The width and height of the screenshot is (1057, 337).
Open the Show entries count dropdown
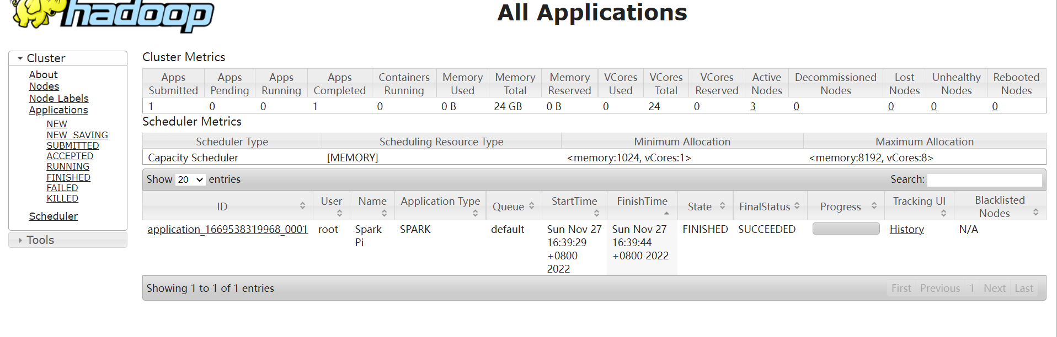[x=190, y=180]
